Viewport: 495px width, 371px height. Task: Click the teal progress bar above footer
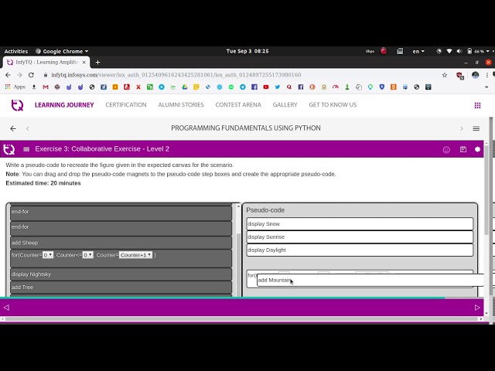coord(223,298)
